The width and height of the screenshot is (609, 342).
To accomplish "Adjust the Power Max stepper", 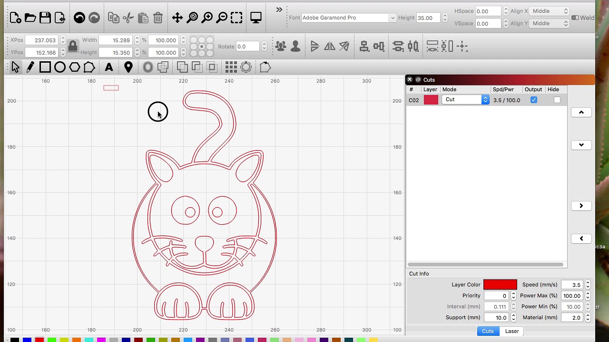I will (x=588, y=295).
